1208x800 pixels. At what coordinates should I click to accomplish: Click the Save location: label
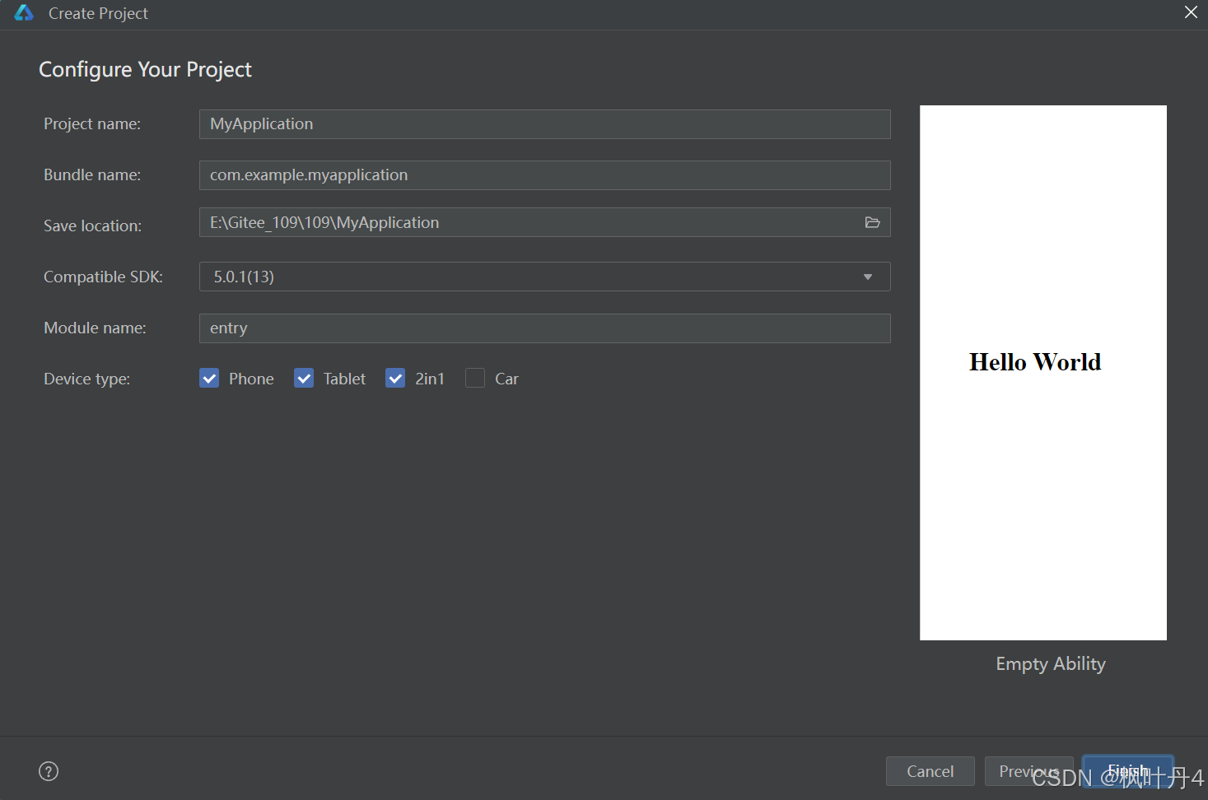pyautogui.click(x=92, y=226)
